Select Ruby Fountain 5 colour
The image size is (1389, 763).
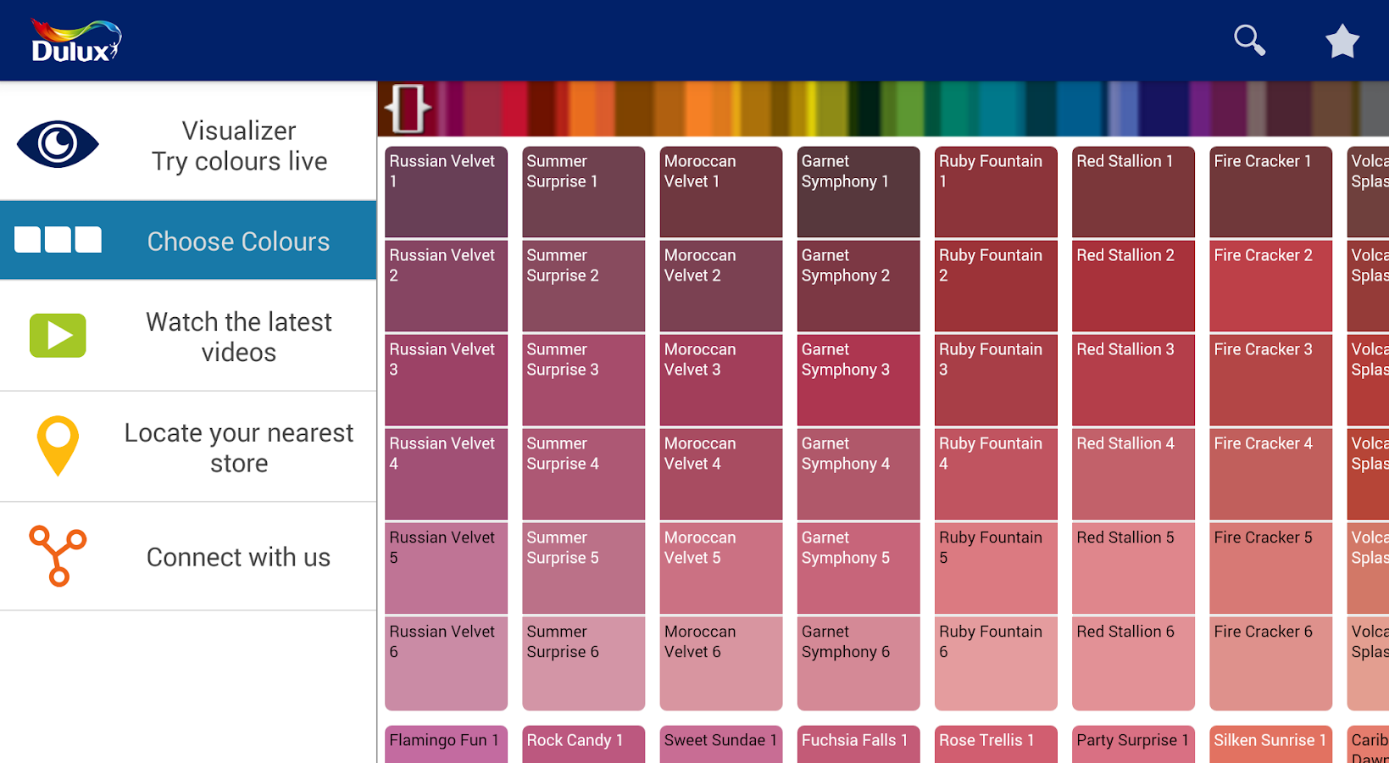pyautogui.click(x=995, y=568)
